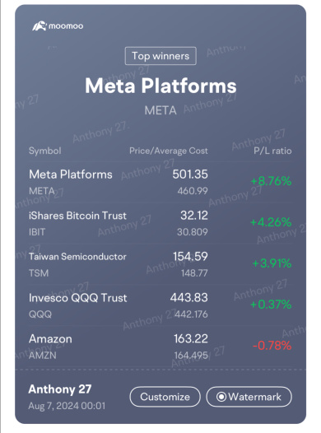Click the META ticker under headline
Image resolution: width=321 pixels, height=433 pixels.
pyautogui.click(x=160, y=111)
